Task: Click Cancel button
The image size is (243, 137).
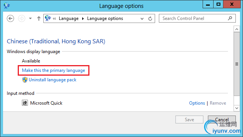Action: [x=222, y=120]
